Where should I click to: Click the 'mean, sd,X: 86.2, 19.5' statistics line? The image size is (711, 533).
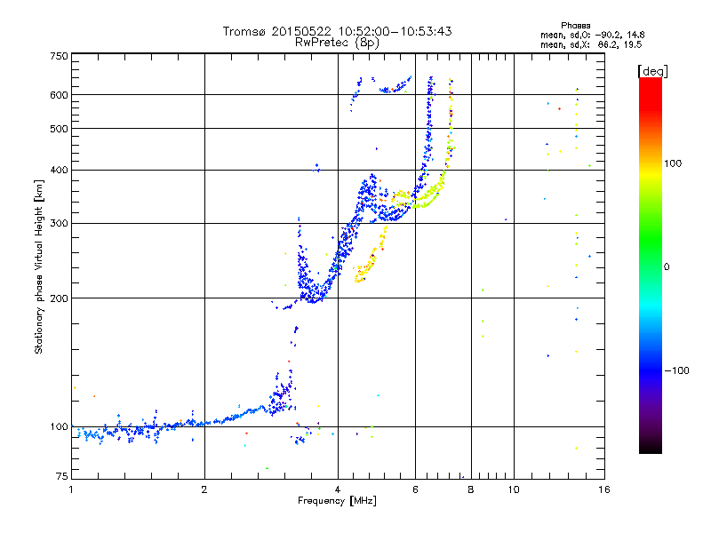coord(591,44)
